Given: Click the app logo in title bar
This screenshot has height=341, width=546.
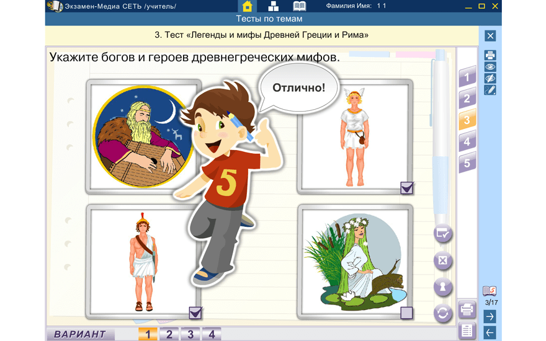Looking at the screenshot, I should (55, 6).
